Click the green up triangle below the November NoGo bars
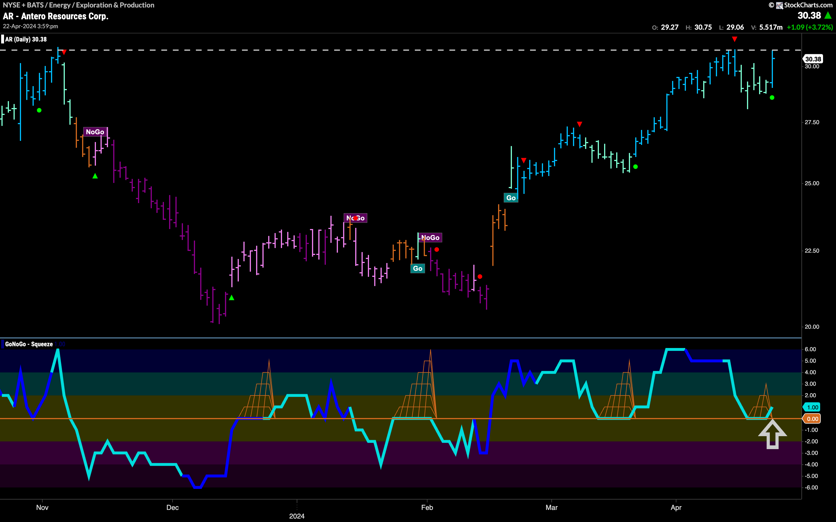 (95, 176)
